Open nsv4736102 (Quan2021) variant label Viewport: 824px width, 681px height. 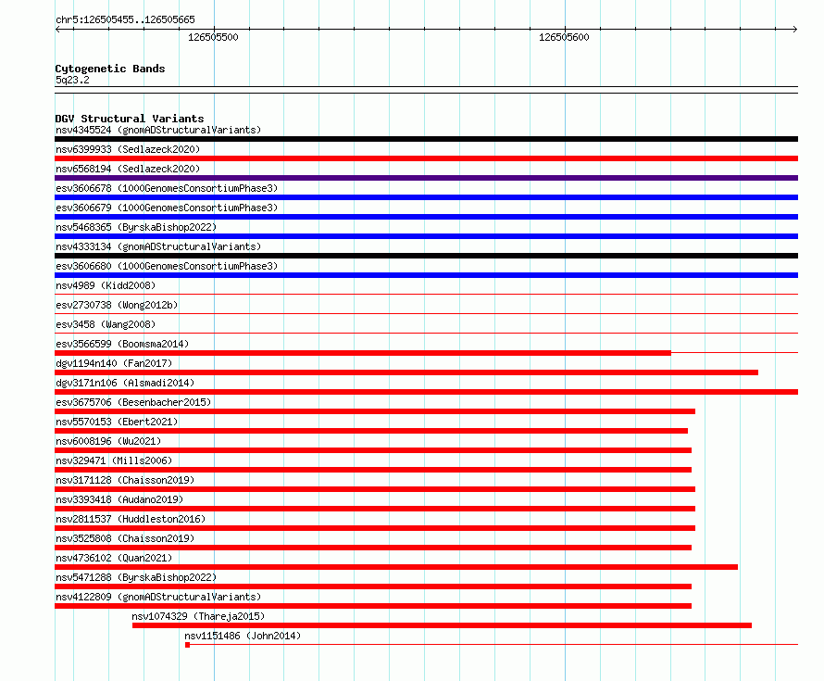(114, 558)
